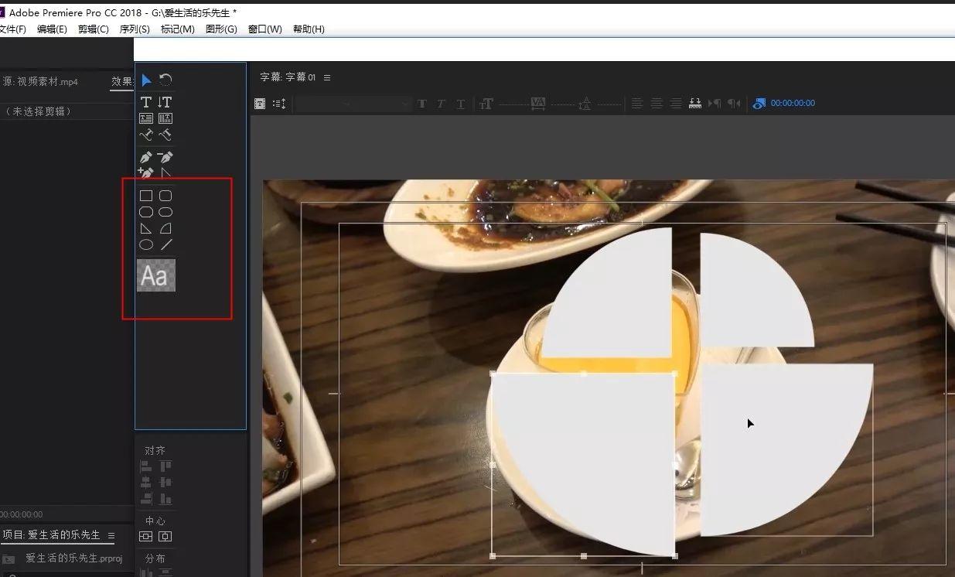Screen dimensions: 955x577
Task: Select the Path Type tool
Action: (x=146, y=135)
